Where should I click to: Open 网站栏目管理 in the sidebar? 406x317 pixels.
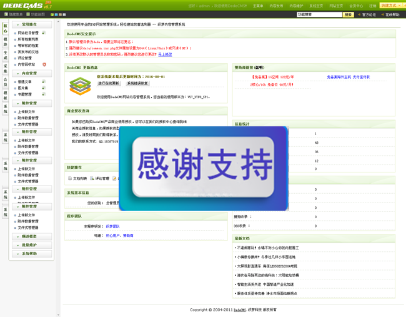[28, 33]
